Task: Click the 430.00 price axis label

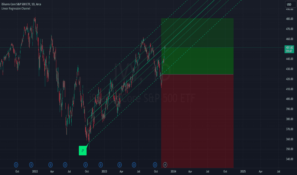Action: (x=289, y=69)
